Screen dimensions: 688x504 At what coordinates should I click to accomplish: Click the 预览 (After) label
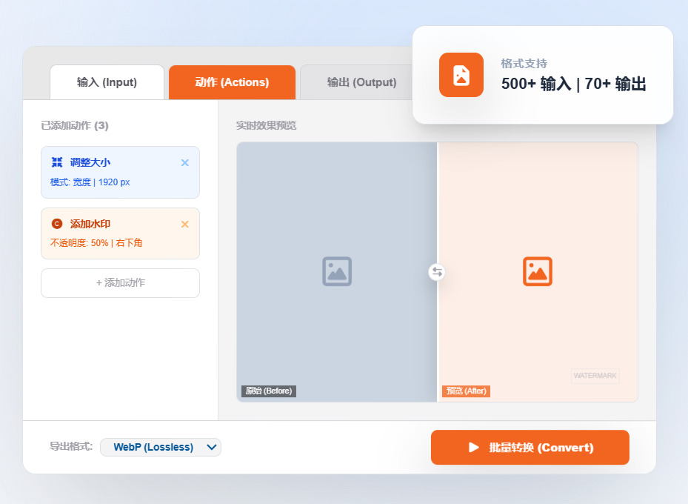point(466,391)
